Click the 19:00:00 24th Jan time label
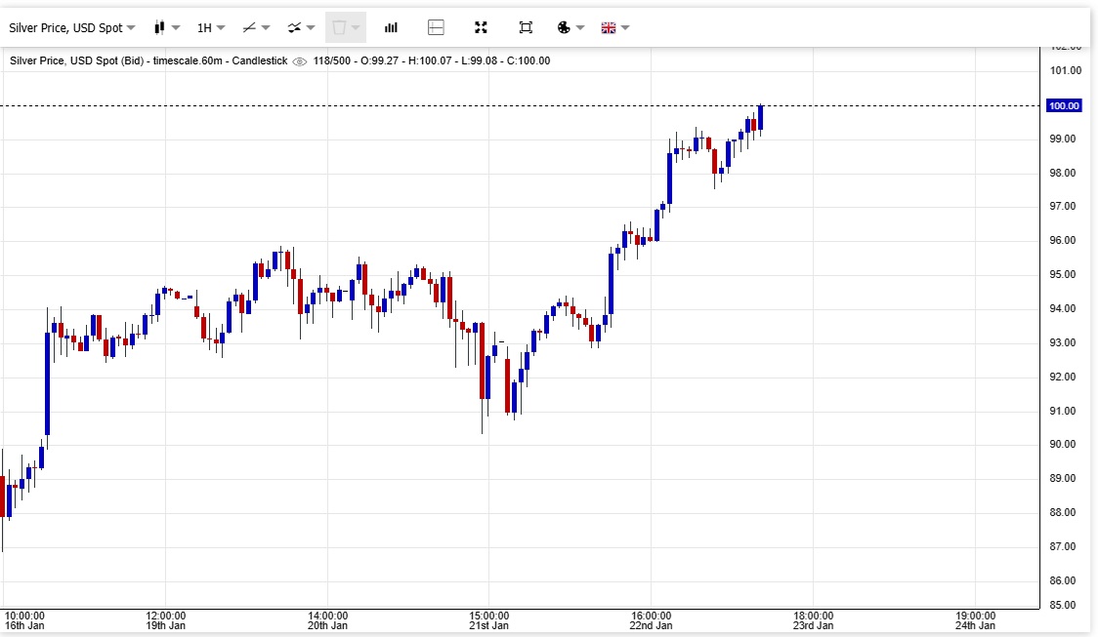Screen dimensions: 1098x637 pyautogui.click(x=975, y=621)
